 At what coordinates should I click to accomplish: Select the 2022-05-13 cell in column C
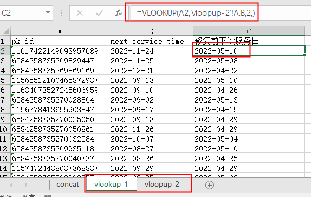pyautogui.click(x=249, y=99)
